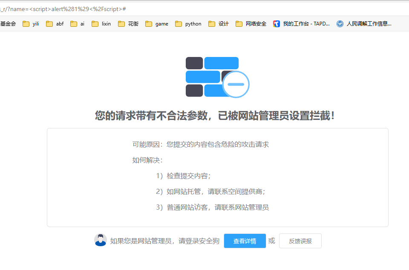This screenshot has height=270, width=409.
Task: Click the firewall brick wall block icon
Action: point(218,77)
